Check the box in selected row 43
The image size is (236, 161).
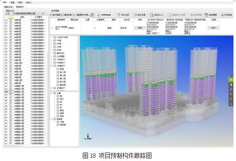11,92
